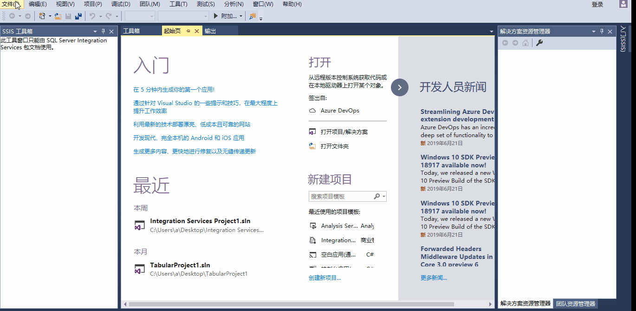Click the search magnifier in 搜索项目模板 box
Screen dimensions: 636x311
click(x=377, y=197)
